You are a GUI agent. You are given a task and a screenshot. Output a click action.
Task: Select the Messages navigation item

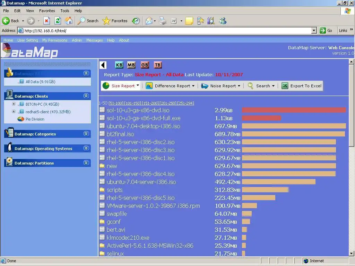94,40
